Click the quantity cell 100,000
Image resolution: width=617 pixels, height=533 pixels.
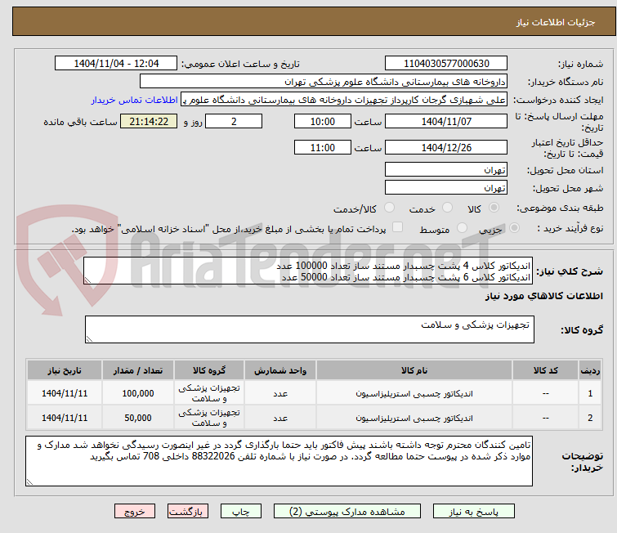click(138, 393)
